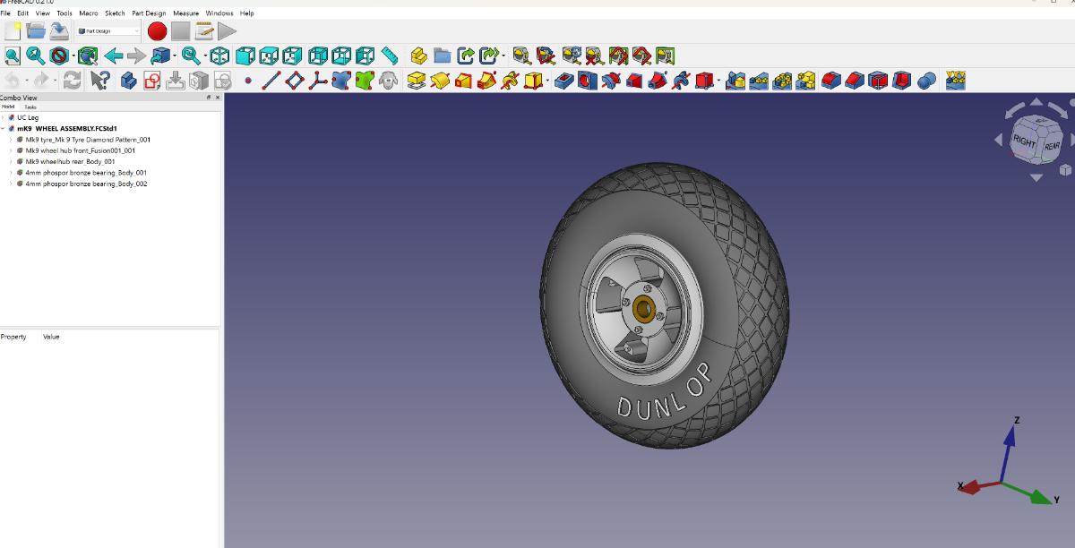Viewport: 1075px width, 548px height.
Task: Execute macro with the gray play triangle
Action: click(227, 31)
